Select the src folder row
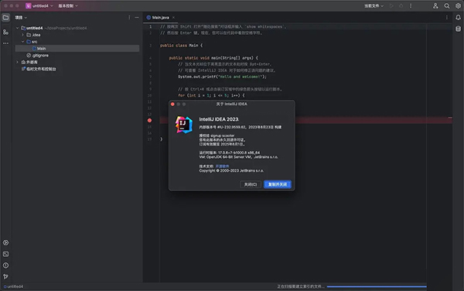This screenshot has height=291, width=464. pos(77,42)
